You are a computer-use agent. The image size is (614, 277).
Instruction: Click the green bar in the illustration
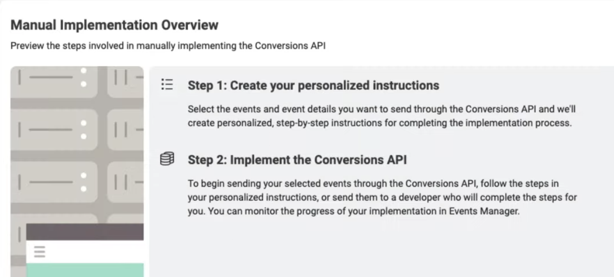pos(85,270)
